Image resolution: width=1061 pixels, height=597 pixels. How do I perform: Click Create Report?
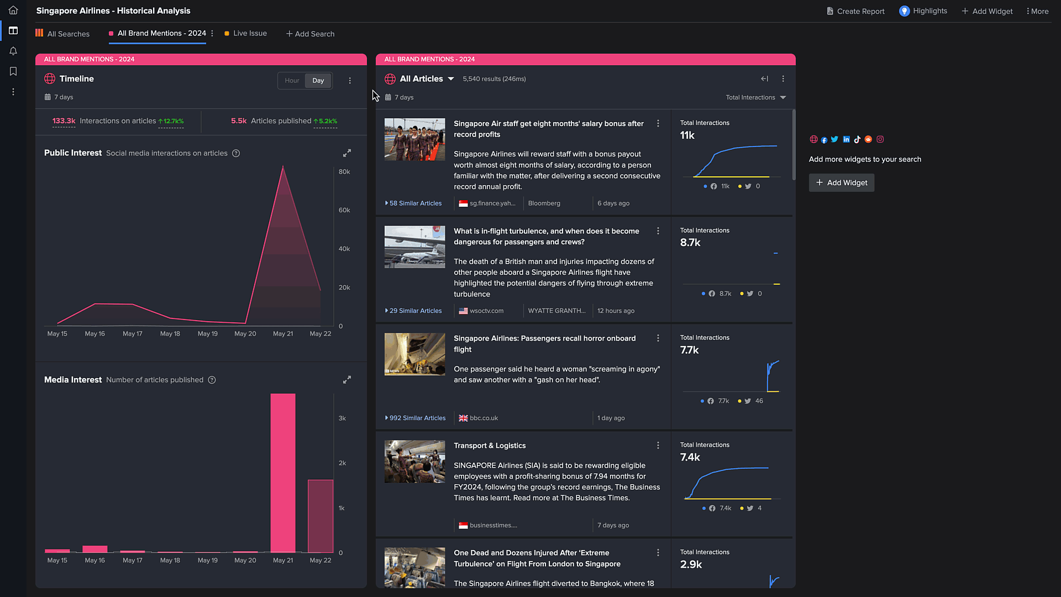[x=855, y=11]
